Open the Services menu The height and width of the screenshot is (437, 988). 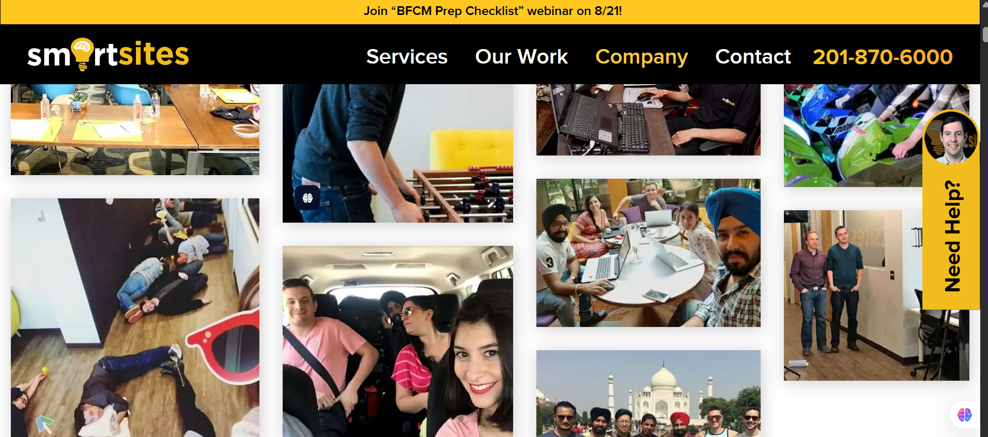(407, 56)
